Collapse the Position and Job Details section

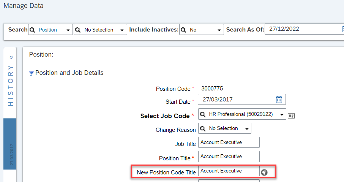(32, 73)
